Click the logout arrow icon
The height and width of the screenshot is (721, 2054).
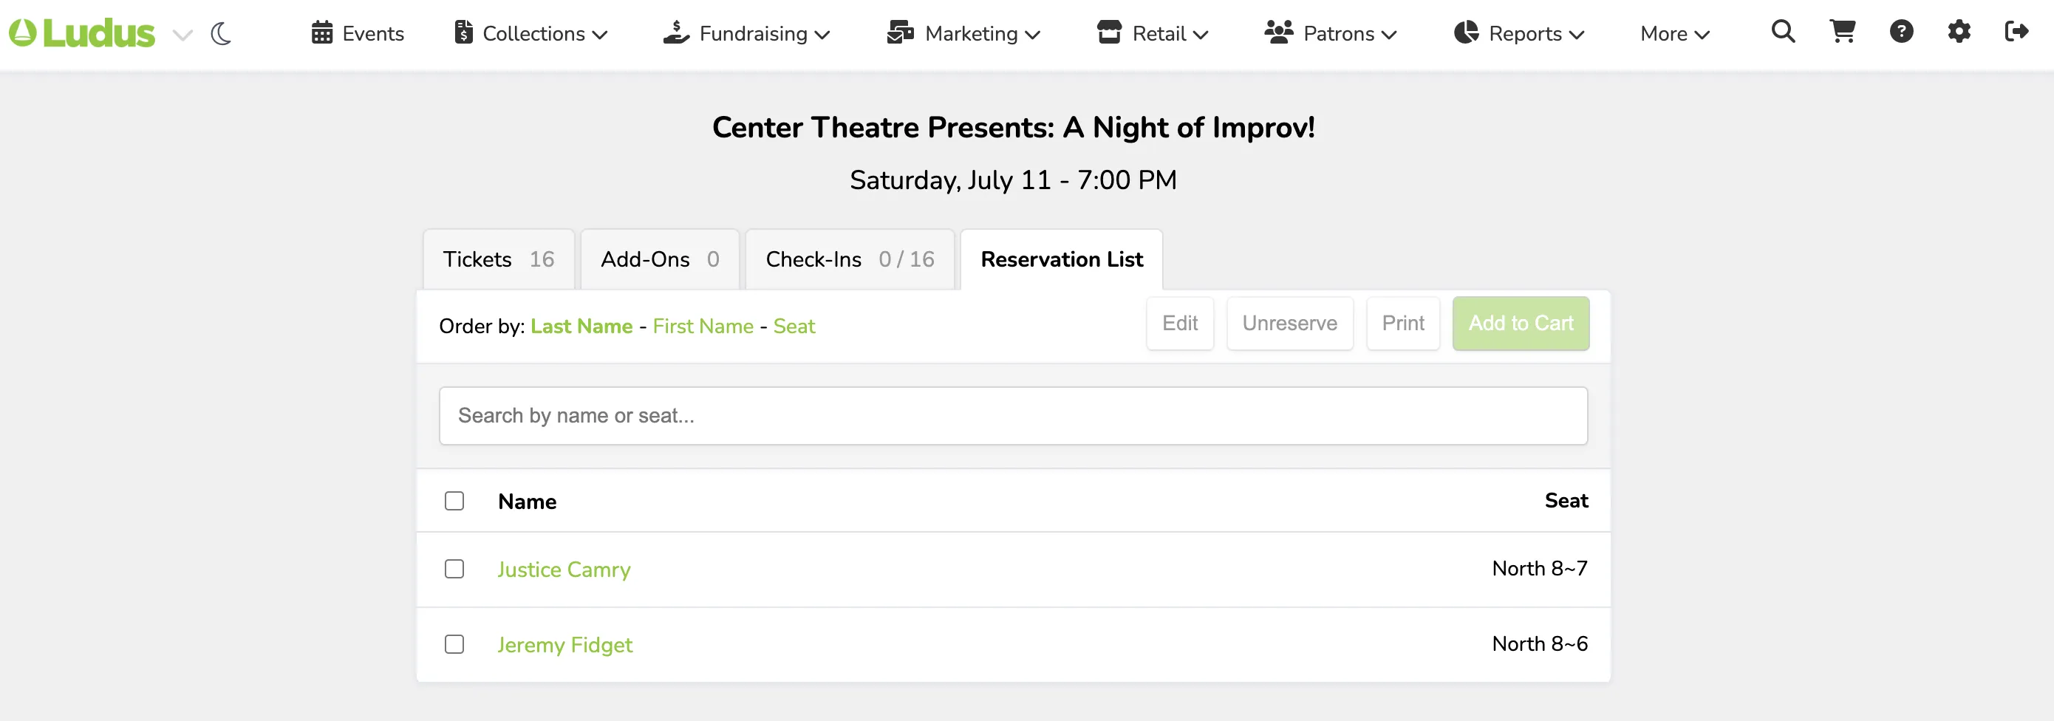point(2016,32)
